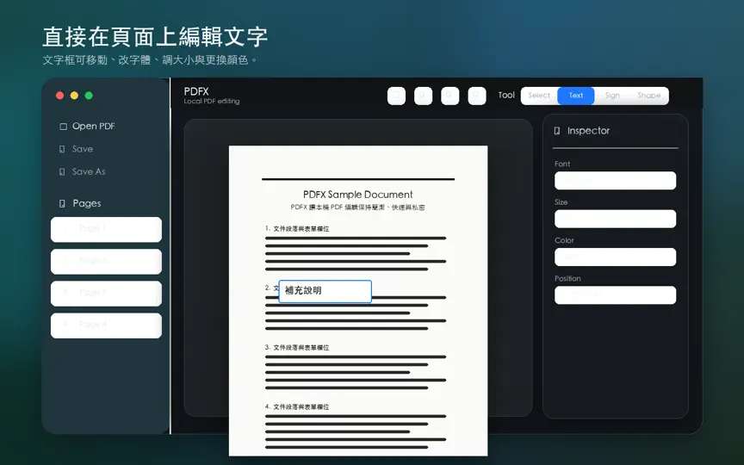Click the Inspector panel icon
The width and height of the screenshot is (744, 465).
pos(557,131)
